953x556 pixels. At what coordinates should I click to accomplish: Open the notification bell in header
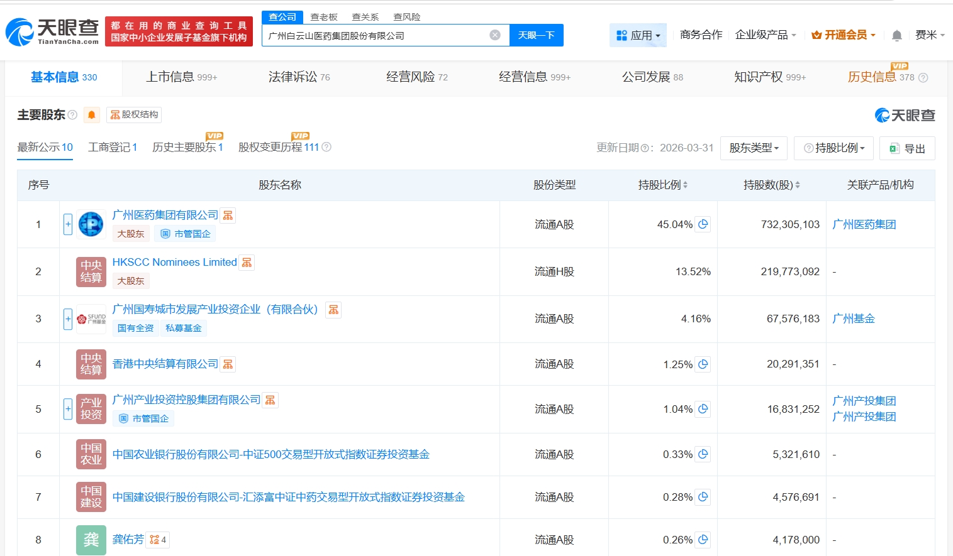tap(897, 35)
